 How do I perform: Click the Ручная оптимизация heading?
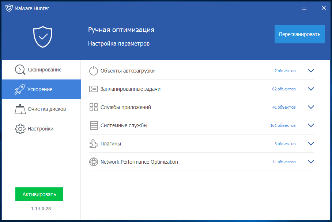[121, 30]
